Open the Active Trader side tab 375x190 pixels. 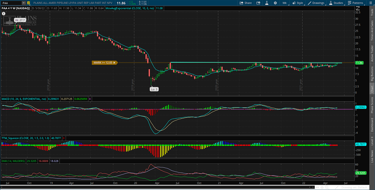[x=372, y=53]
